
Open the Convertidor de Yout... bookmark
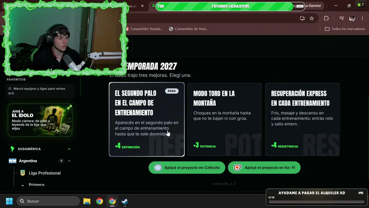tap(189, 29)
